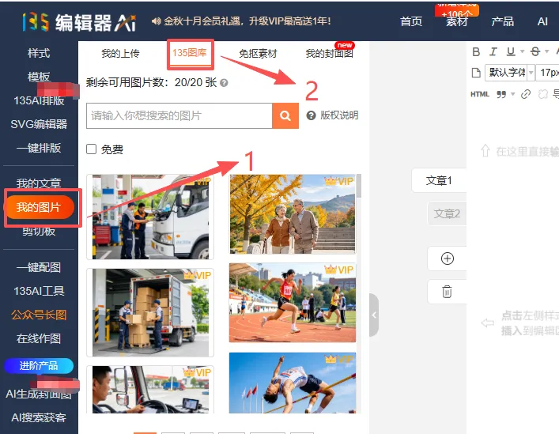Screen dimensions: 559x434
Task: Open the 我的封面图 tab
Action: click(x=330, y=54)
